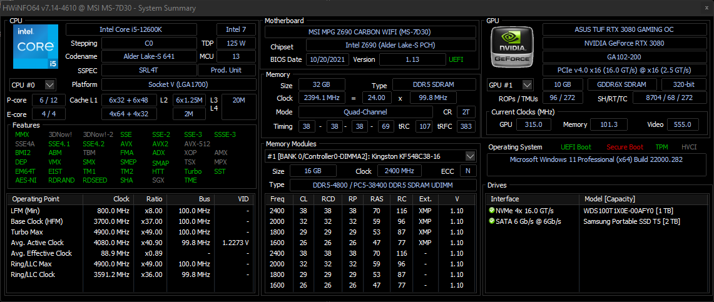Viewport: 714px width, 302px height.
Task: Click the MSI MPG Z690 CARBON WIFI field
Action: 370,32
